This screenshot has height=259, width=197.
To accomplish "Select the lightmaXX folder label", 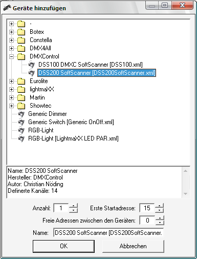I will coord(42,89).
